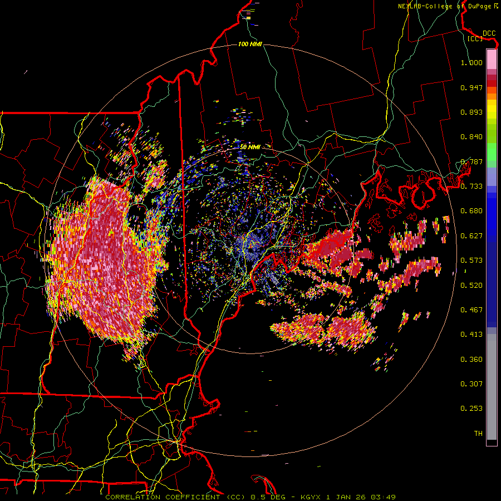Click the 0.253 color scale label
The height and width of the screenshot is (501, 501).
(x=471, y=409)
